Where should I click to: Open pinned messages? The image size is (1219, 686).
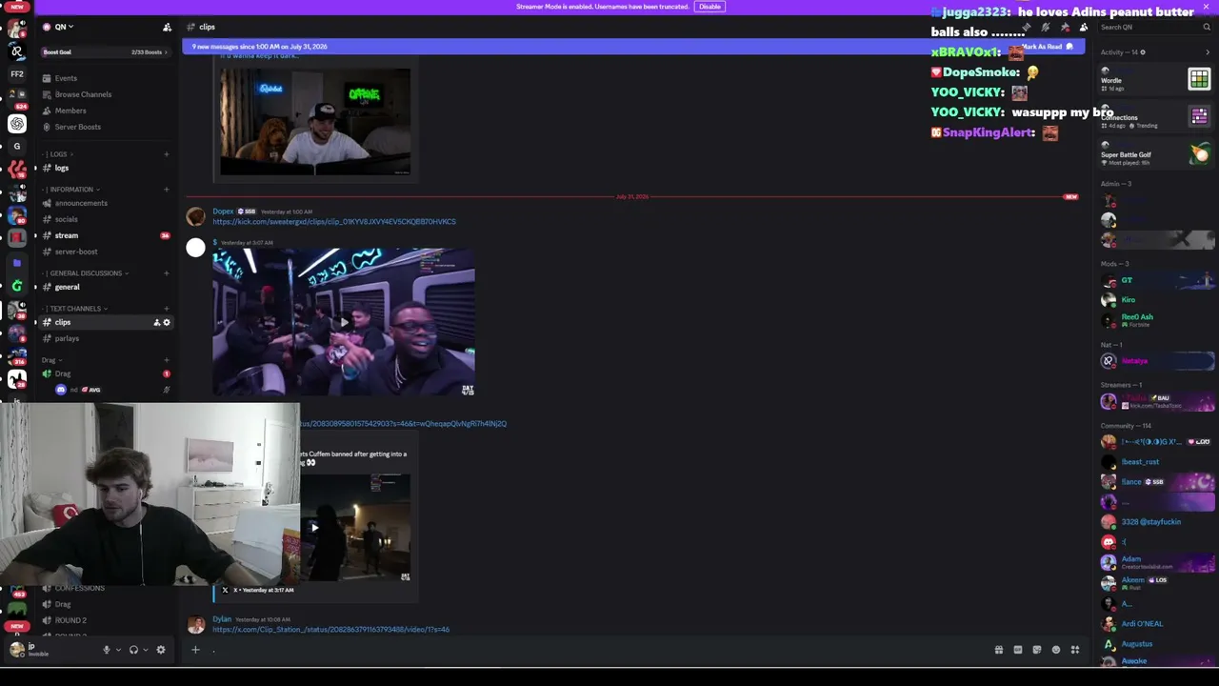[x=1065, y=27]
